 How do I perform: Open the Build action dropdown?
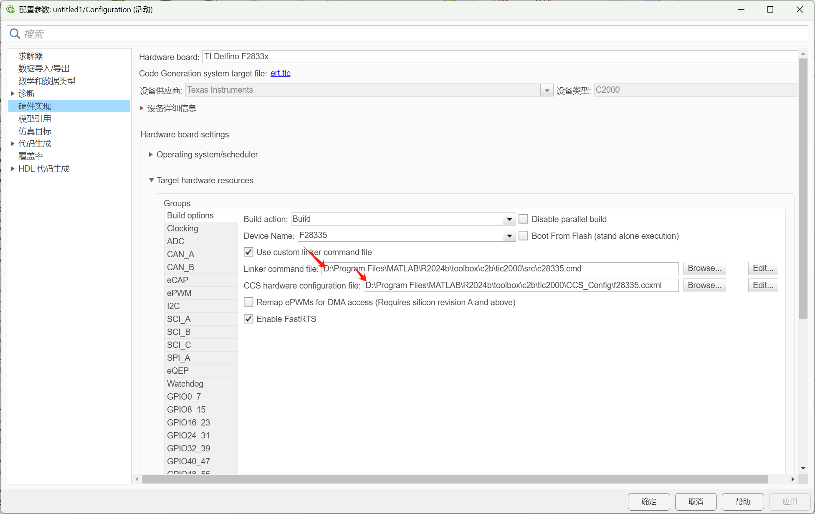click(509, 219)
